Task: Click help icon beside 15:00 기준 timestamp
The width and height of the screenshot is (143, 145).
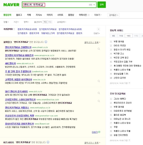Action: pyautogui.click(x=129, y=140)
